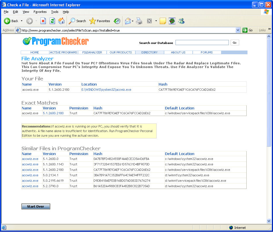Click the Start Over button
The width and height of the screenshot is (273, 232).
point(36,206)
